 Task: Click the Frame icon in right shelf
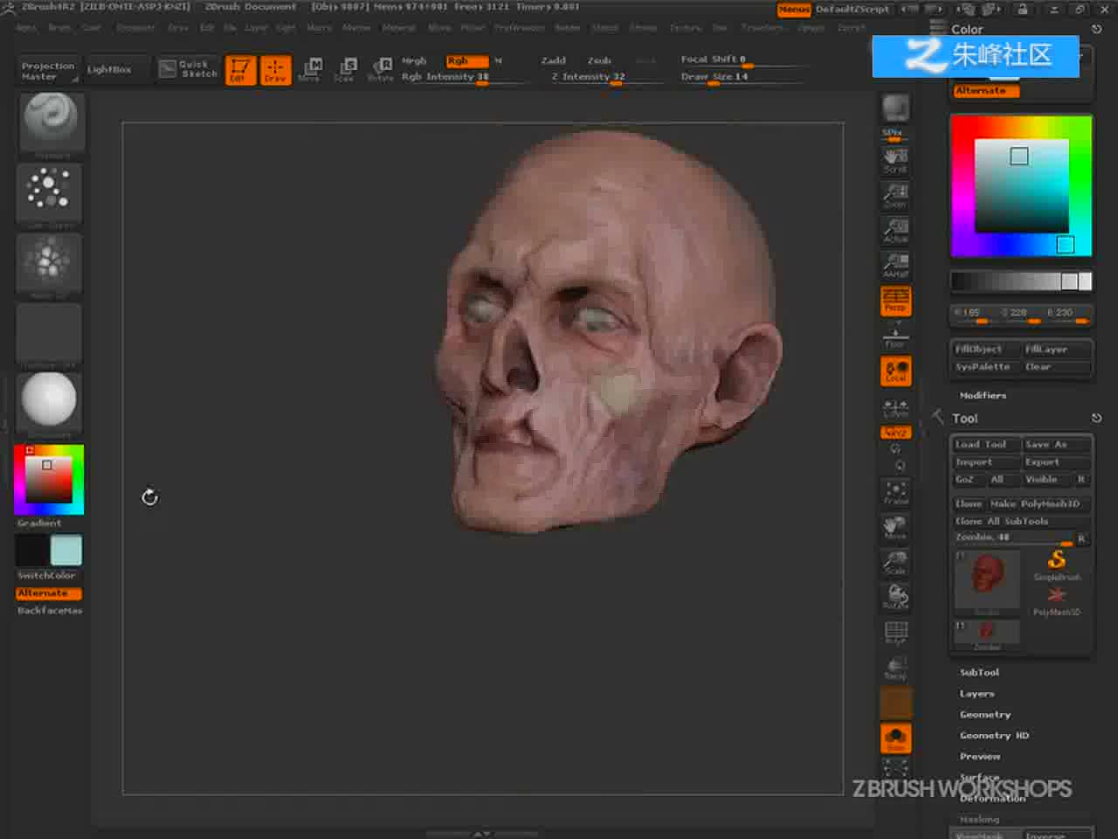pos(895,492)
